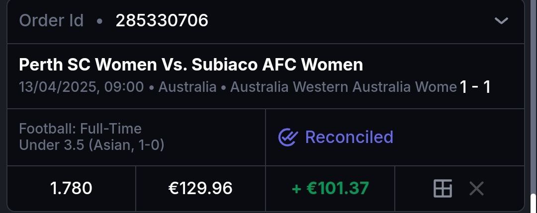The image size is (537, 213).
Task: Click the 1 - 1 match score
Action: coord(475,87)
